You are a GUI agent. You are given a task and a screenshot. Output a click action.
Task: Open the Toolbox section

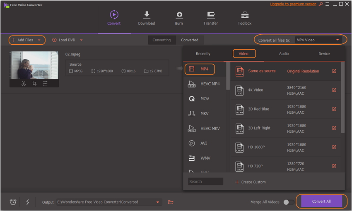click(244, 18)
